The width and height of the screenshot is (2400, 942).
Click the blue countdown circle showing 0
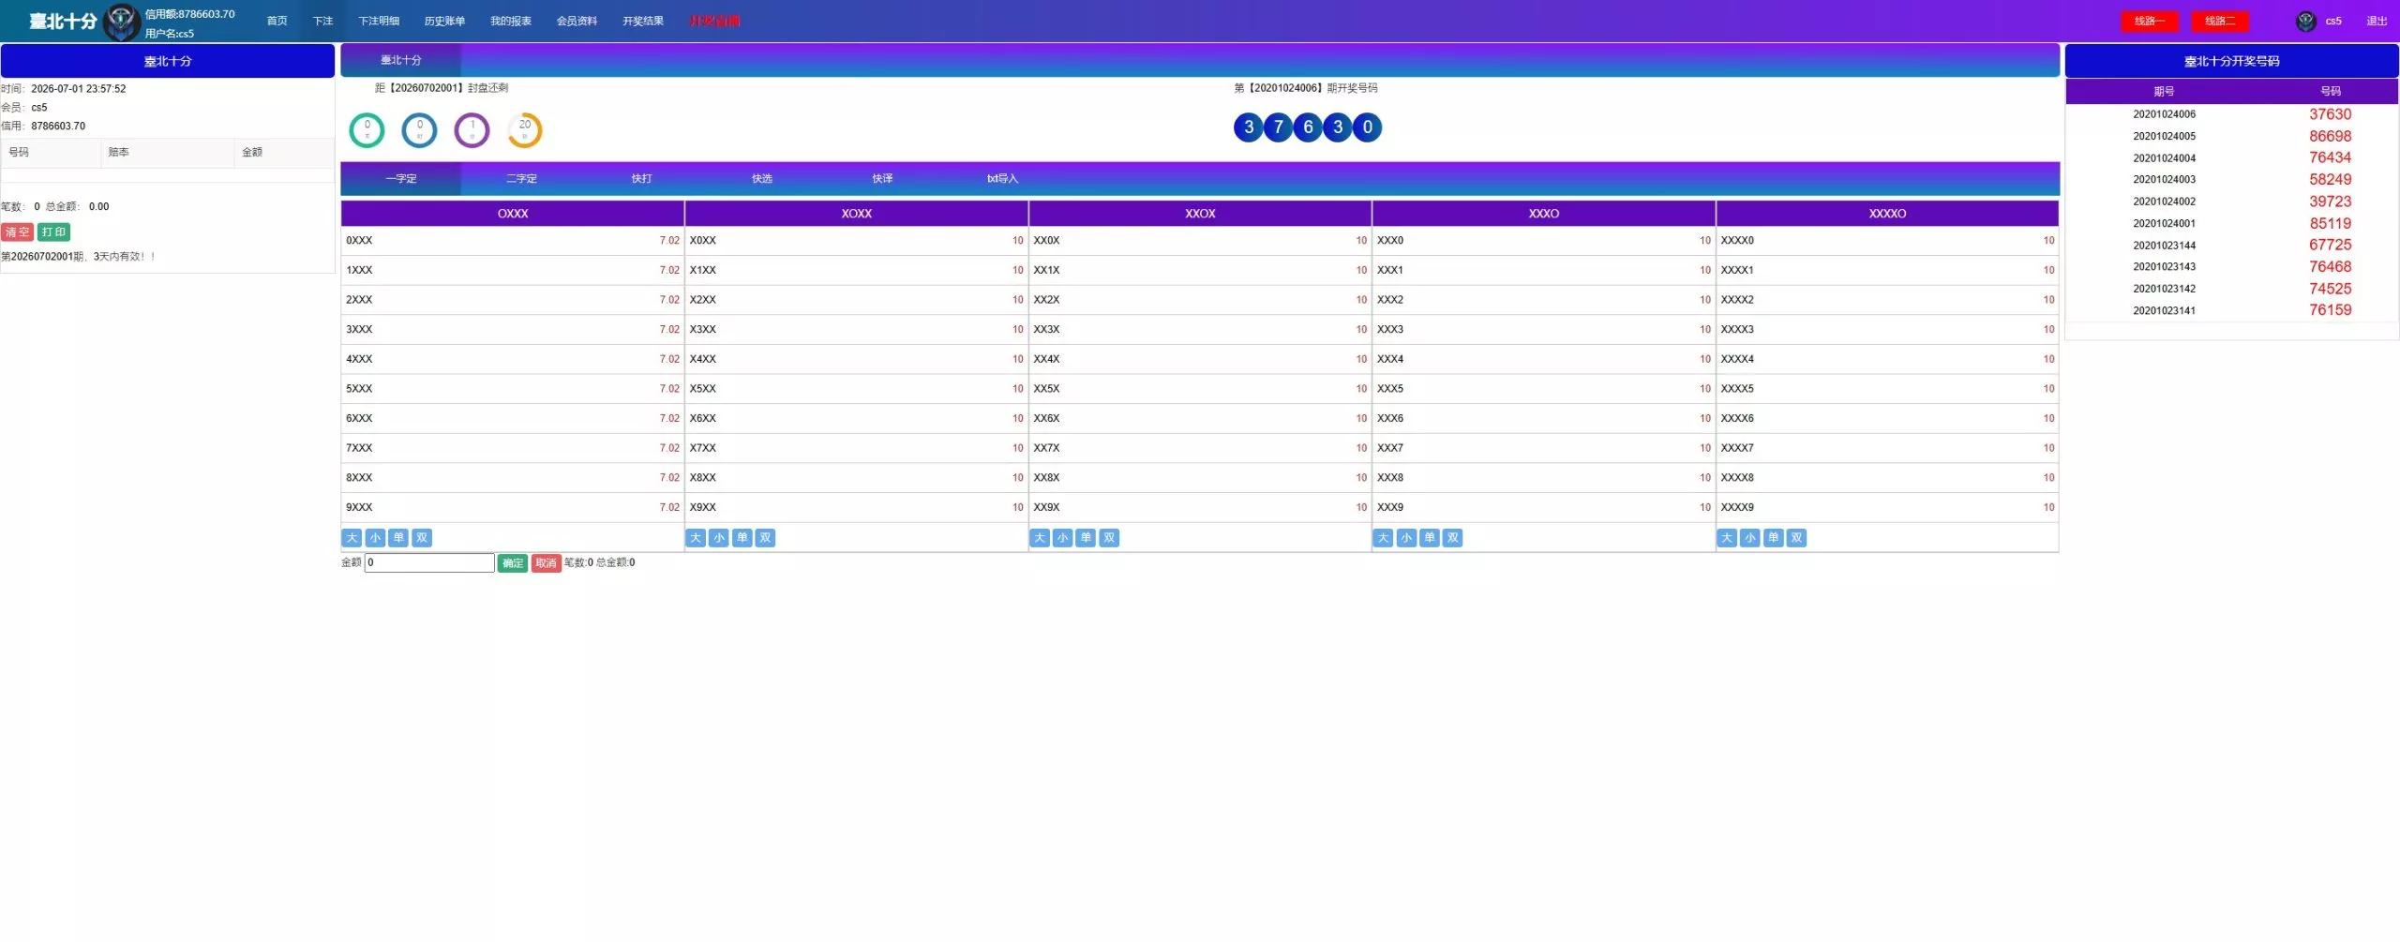click(419, 129)
